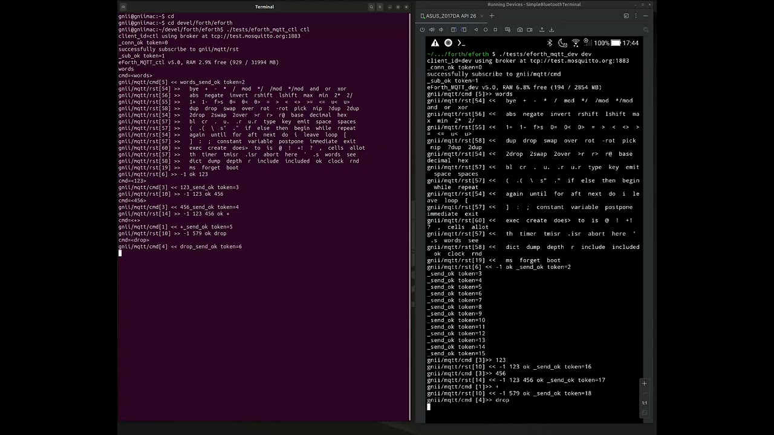
Task: Click the window mode icon in Running Devices header
Action: point(626,16)
